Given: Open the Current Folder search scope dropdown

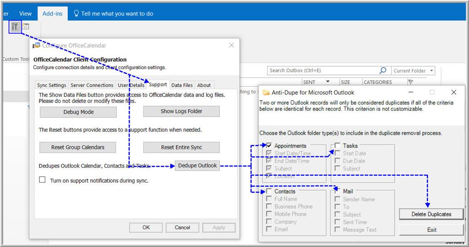Looking at the screenshot, I should coord(431,71).
